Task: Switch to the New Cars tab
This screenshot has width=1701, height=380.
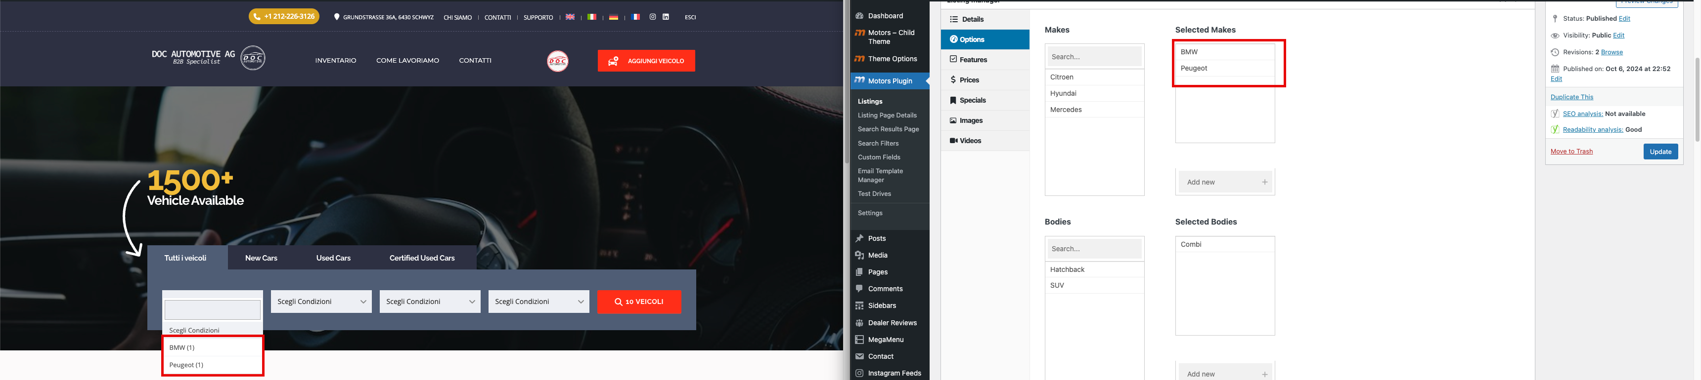Action: [x=261, y=258]
